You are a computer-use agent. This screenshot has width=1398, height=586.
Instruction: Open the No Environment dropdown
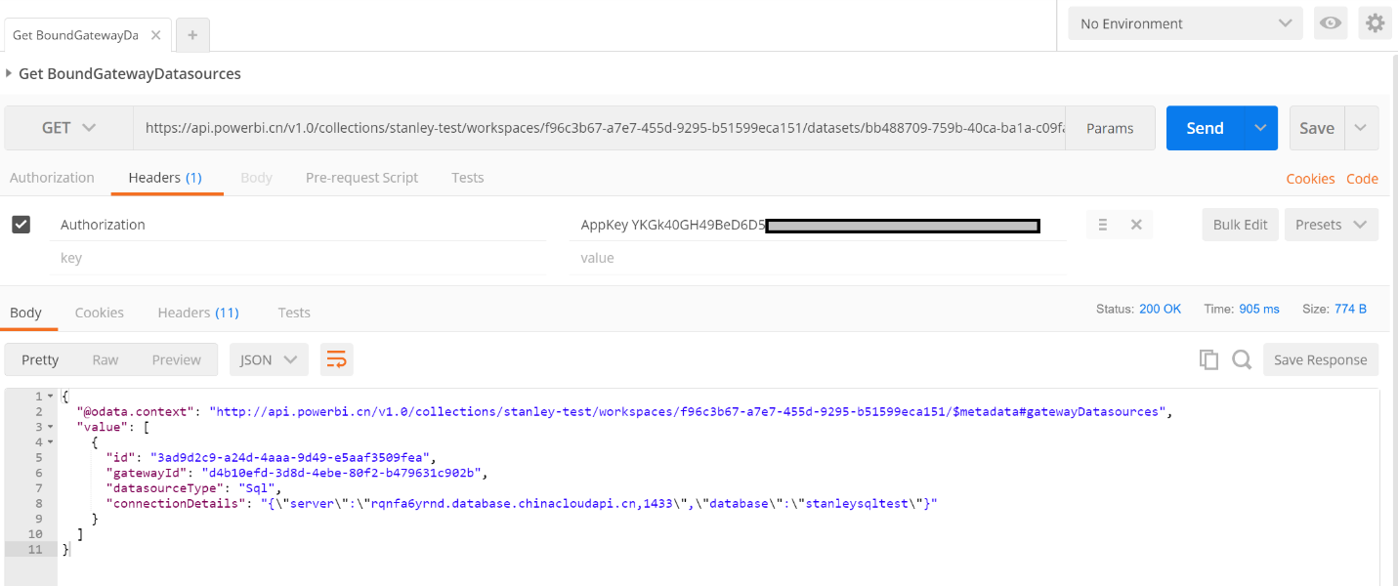pos(1185,23)
